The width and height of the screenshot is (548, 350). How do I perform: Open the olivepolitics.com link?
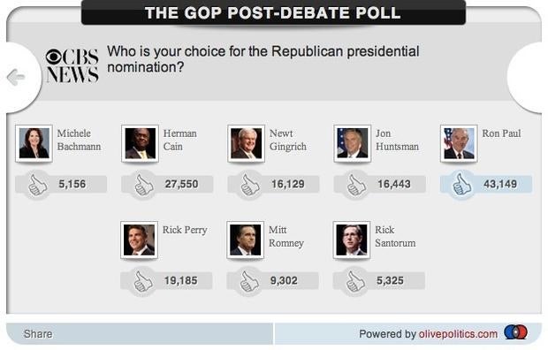click(458, 334)
